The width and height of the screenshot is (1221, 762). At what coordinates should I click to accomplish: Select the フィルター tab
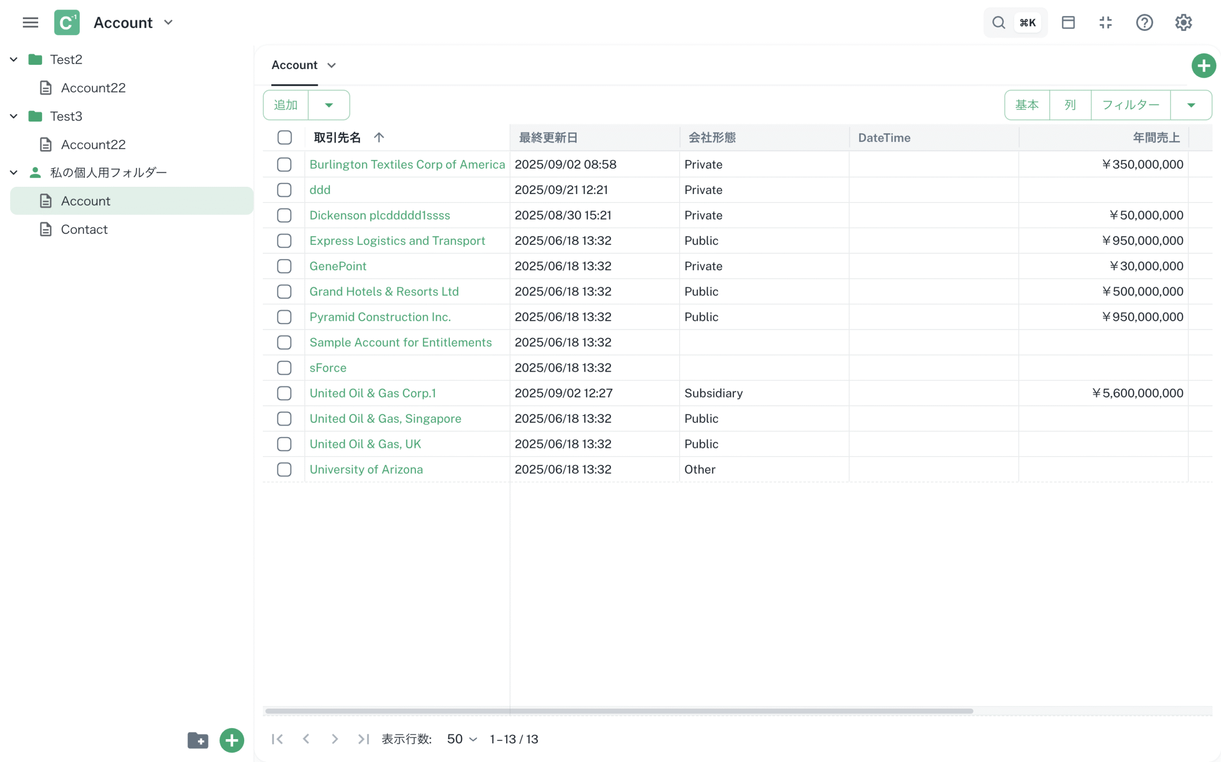(1130, 105)
